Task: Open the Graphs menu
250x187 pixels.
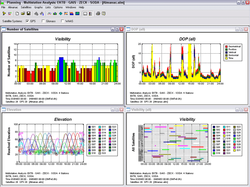Action: point(38,7)
